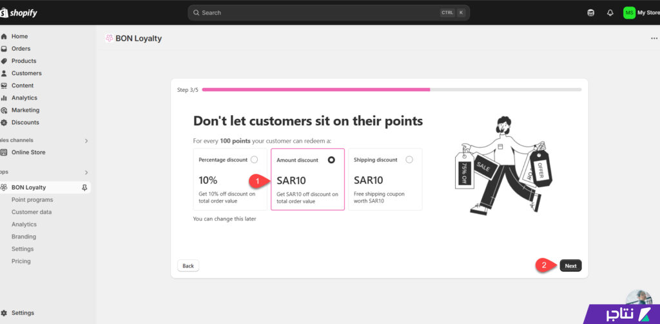
Task: Open the notifications bell icon
Action: click(610, 13)
